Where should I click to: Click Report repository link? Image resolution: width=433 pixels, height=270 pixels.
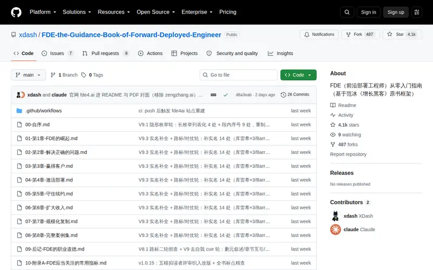[x=348, y=154]
